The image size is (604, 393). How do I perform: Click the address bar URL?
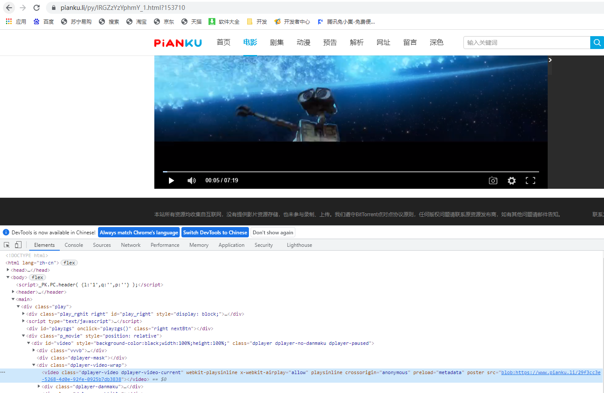click(x=123, y=8)
